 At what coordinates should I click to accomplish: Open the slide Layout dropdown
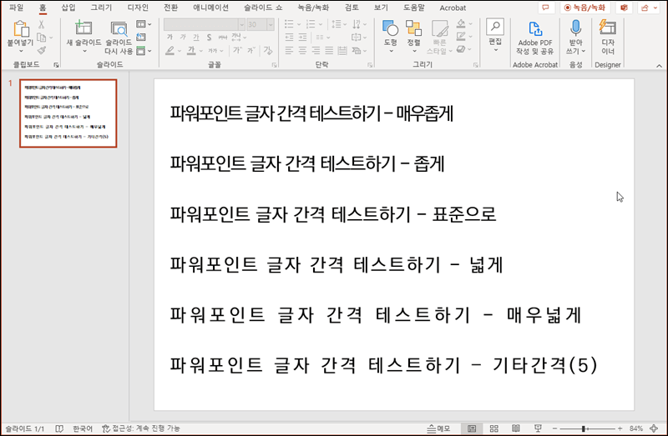(x=144, y=24)
